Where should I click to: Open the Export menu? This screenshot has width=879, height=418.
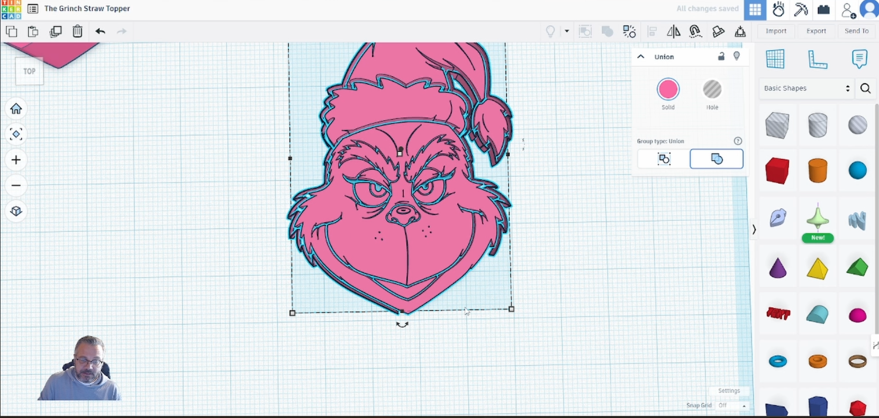click(816, 31)
